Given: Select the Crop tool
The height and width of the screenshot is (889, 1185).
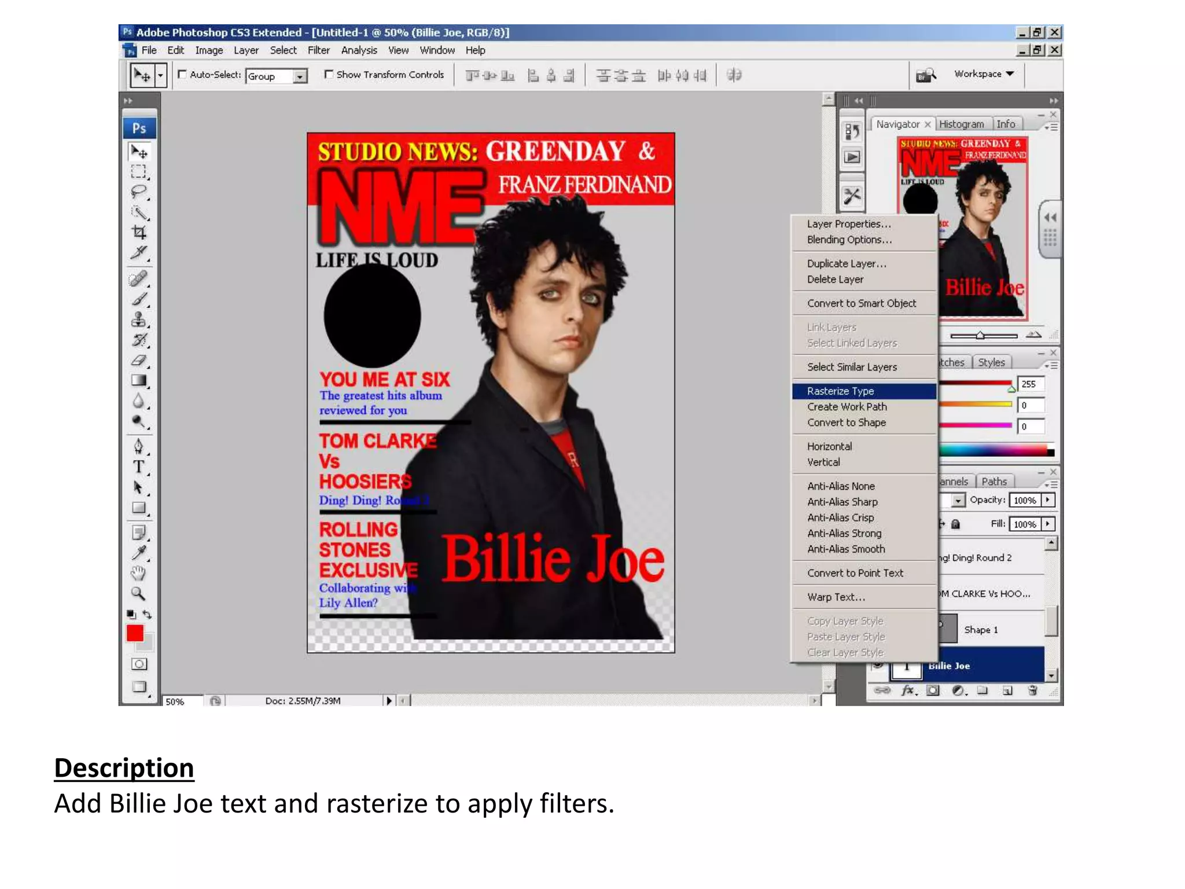Looking at the screenshot, I should click(x=139, y=233).
